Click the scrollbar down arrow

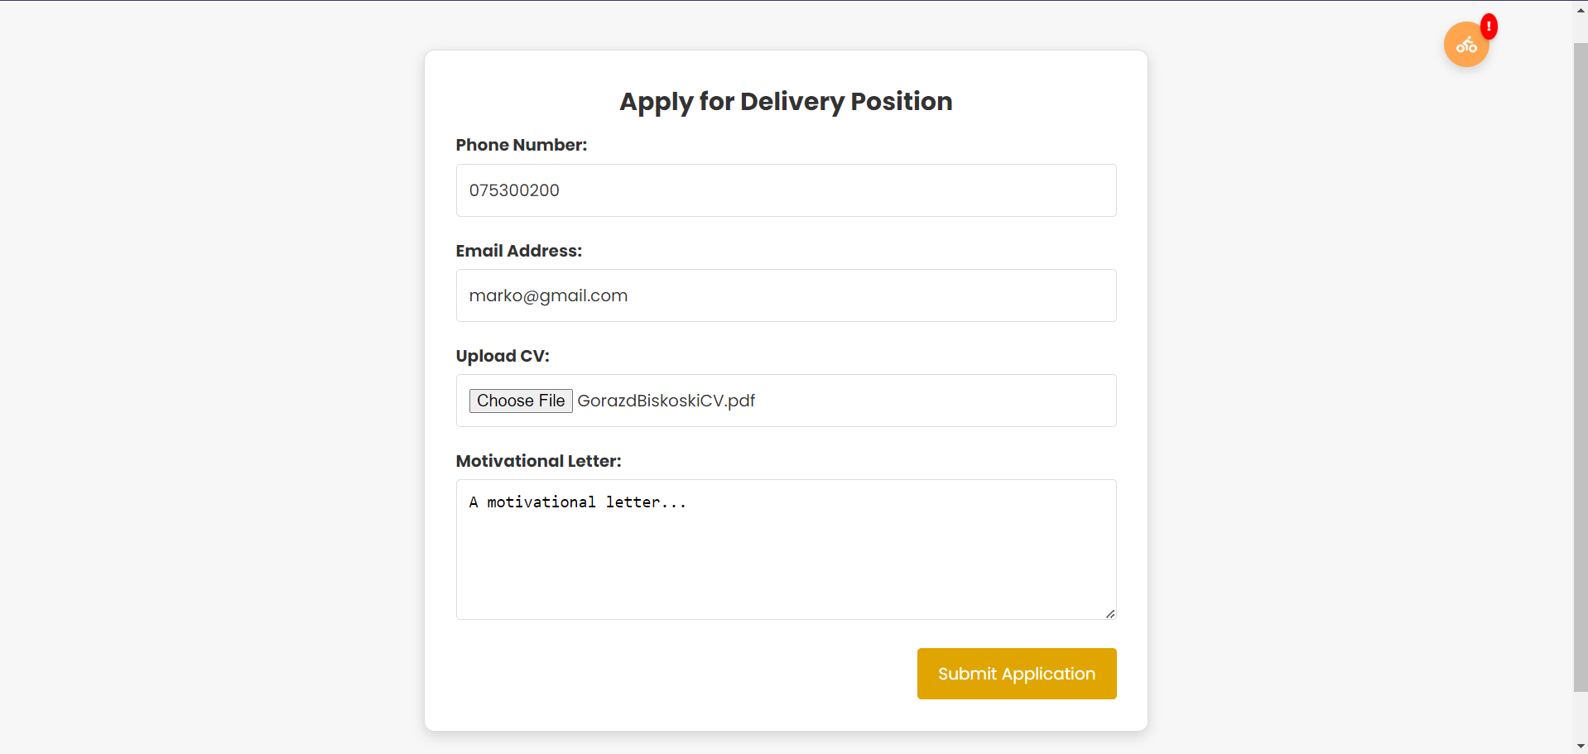click(x=1581, y=747)
